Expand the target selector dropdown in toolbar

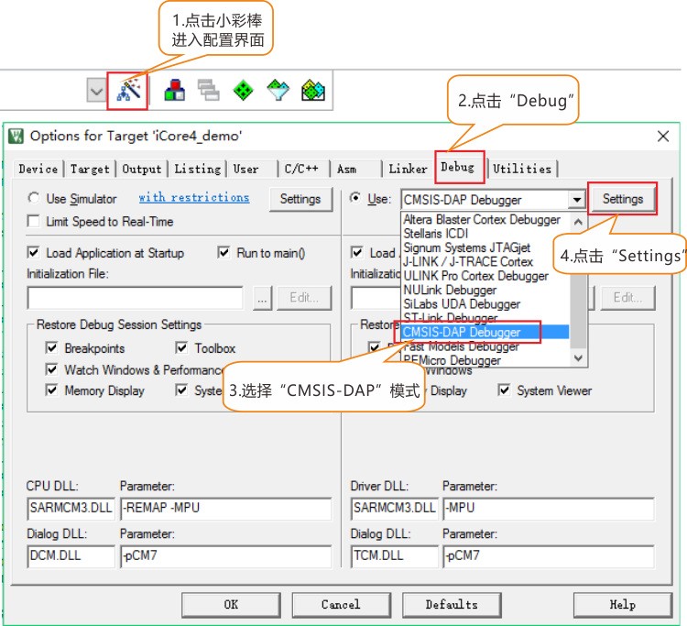coord(96,90)
